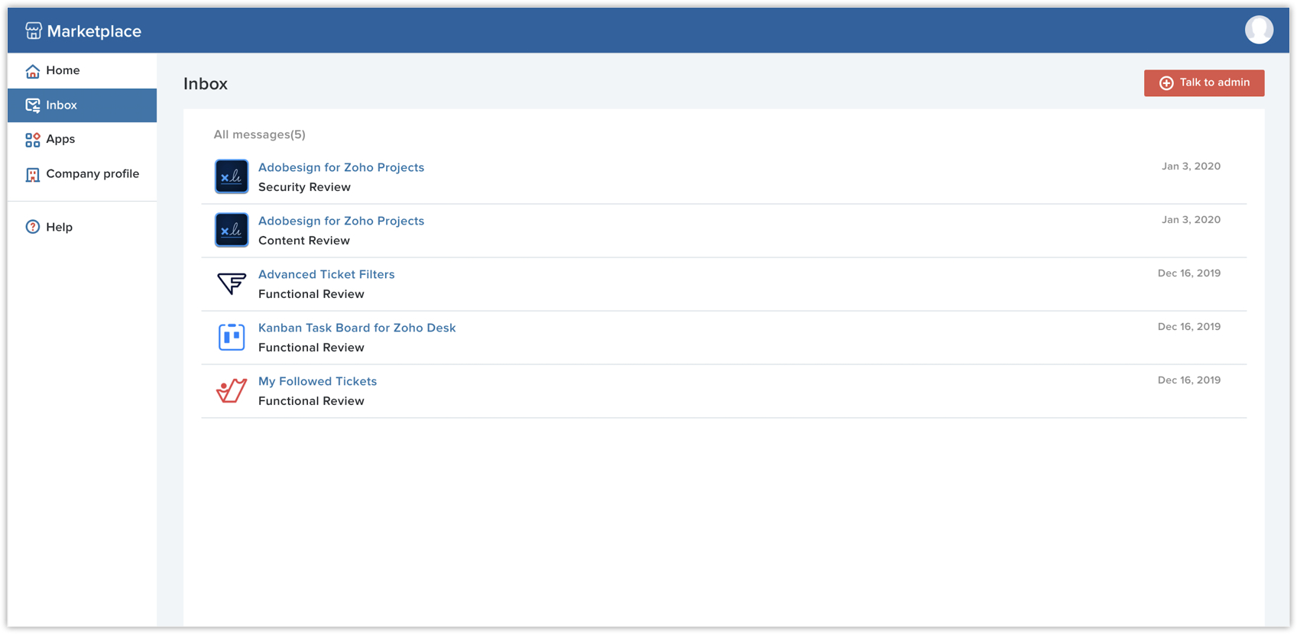1297x634 pixels.
Task: Click Adobesign icon beside Content Review
Action: [x=232, y=230]
